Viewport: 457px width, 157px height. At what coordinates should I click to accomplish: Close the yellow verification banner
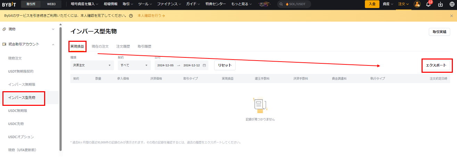click(451, 16)
